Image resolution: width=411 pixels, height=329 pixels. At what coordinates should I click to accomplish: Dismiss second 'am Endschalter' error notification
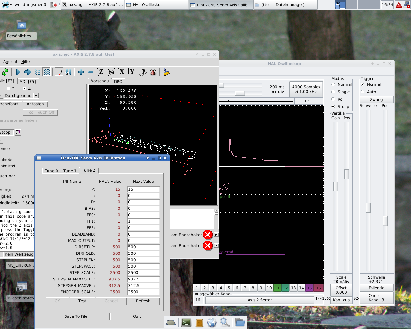point(216,246)
